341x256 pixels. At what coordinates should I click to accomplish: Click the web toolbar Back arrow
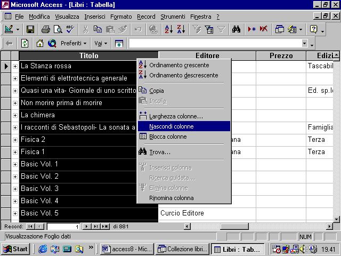[x=9, y=44]
